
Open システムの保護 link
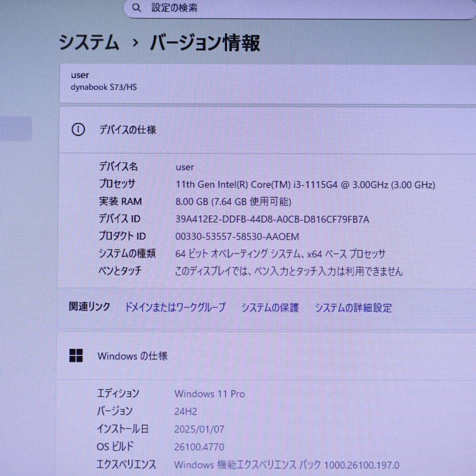(270, 307)
